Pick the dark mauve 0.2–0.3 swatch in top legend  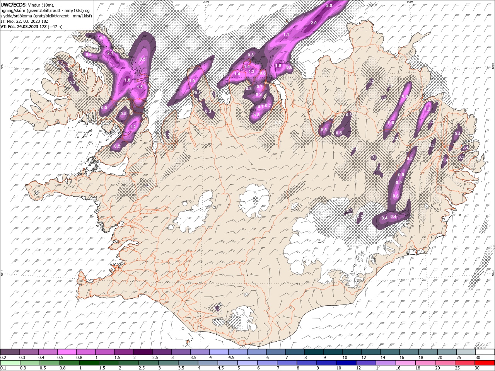[10, 352]
